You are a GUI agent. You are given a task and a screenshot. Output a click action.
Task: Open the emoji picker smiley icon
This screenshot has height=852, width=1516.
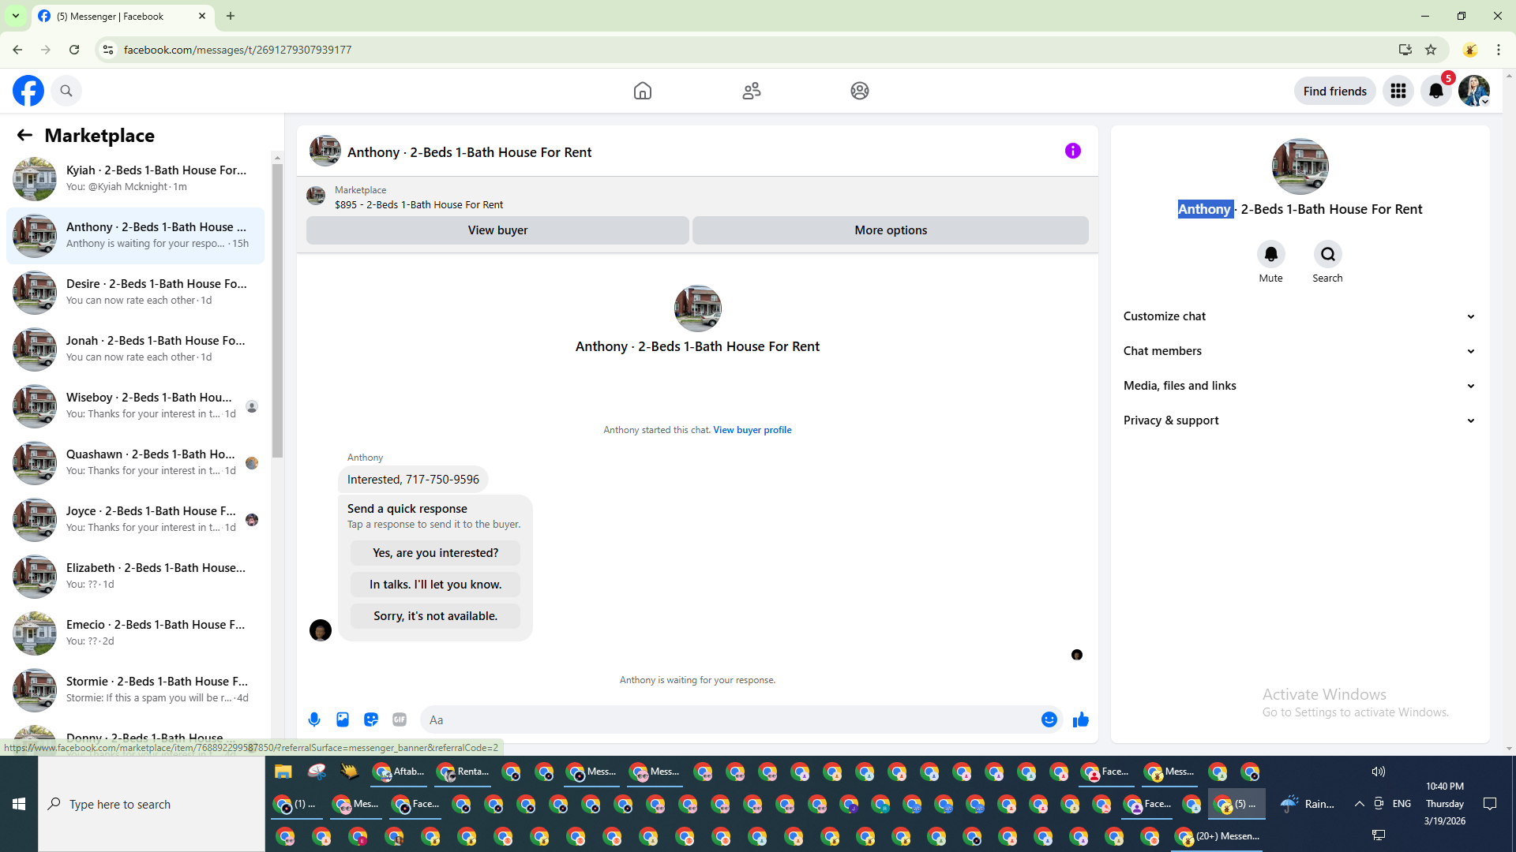pyautogui.click(x=1049, y=719)
